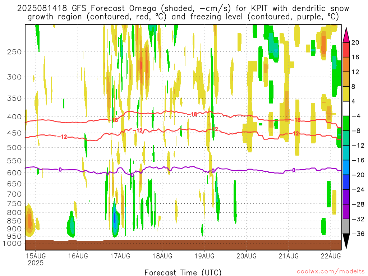Click the 850 pressure level label
Screen dimensions: 368x276
[x=14, y=221]
